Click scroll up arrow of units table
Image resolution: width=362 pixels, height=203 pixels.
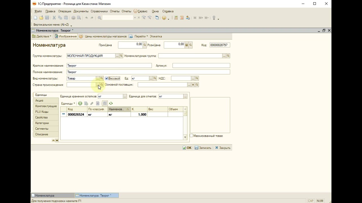(185, 109)
